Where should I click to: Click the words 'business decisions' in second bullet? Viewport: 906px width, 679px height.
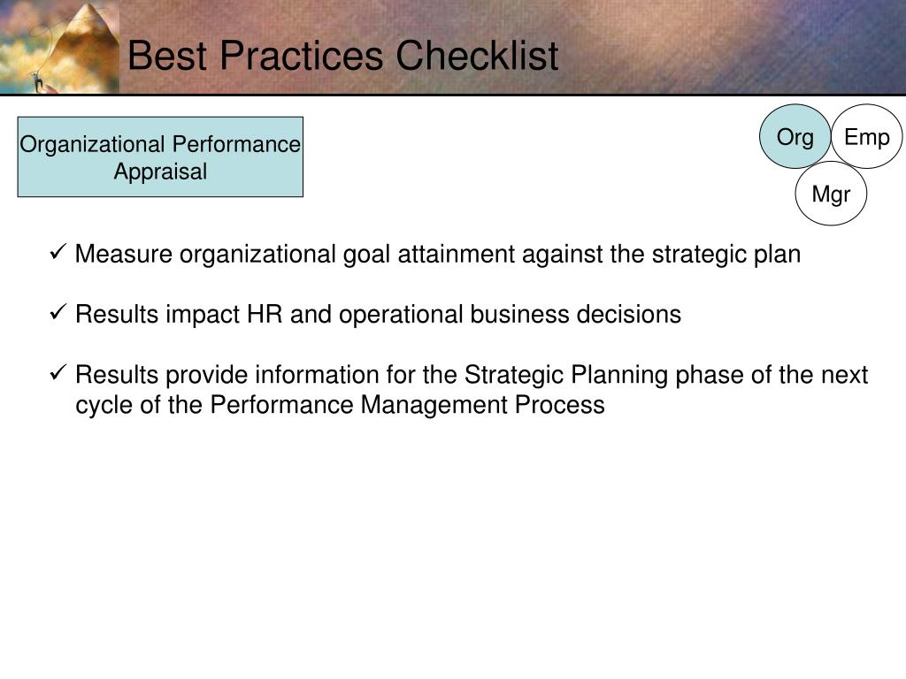[575, 315]
